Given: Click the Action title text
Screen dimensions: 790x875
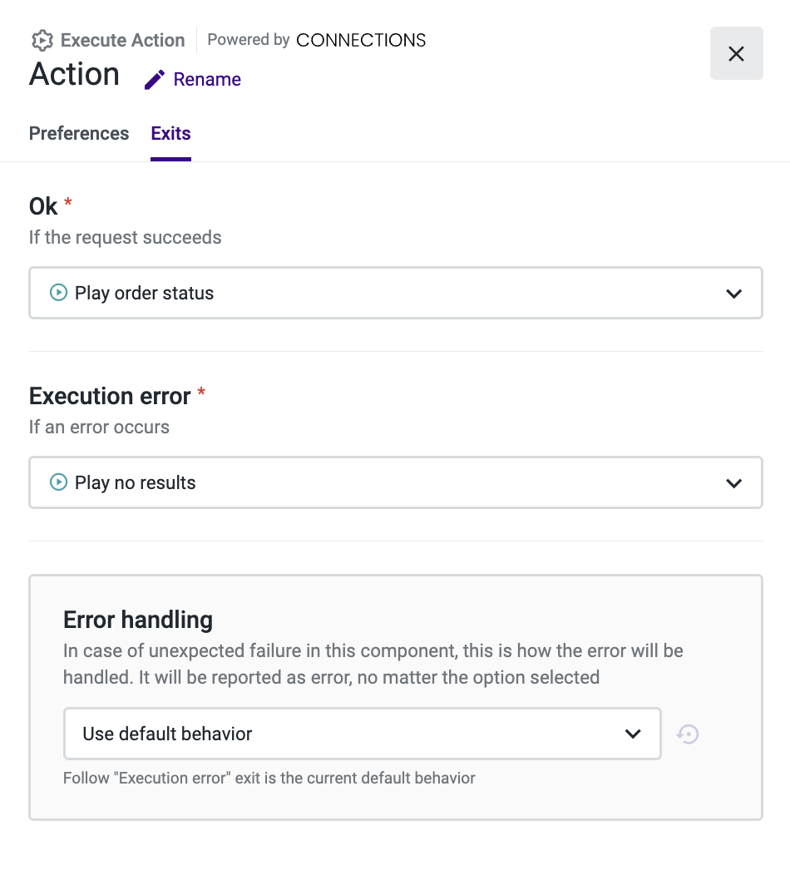Looking at the screenshot, I should coord(74,75).
